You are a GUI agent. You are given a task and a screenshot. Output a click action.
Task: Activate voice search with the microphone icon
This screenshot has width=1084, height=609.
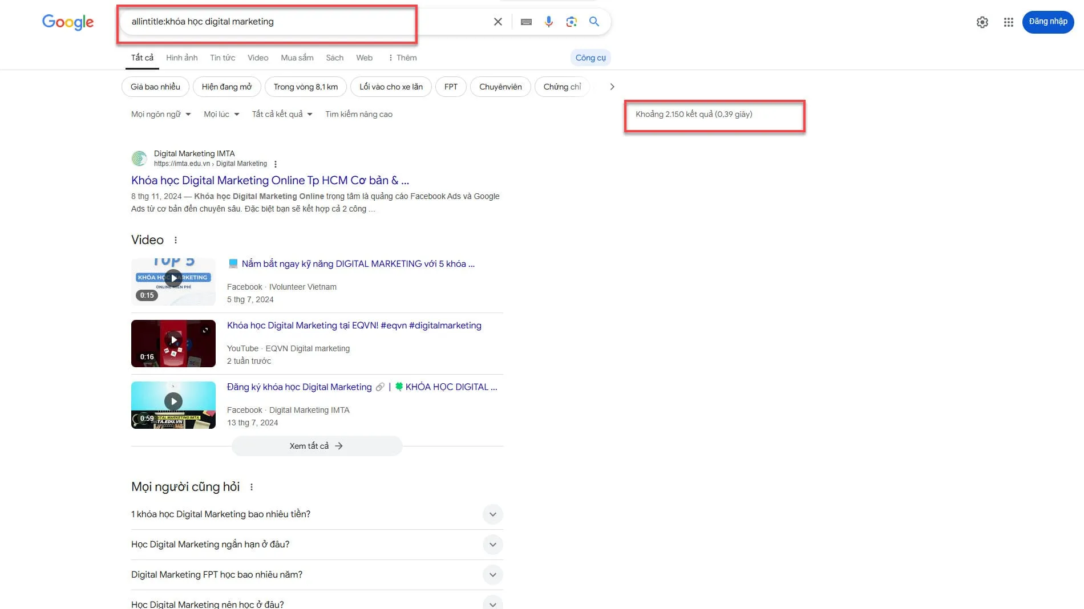549,21
